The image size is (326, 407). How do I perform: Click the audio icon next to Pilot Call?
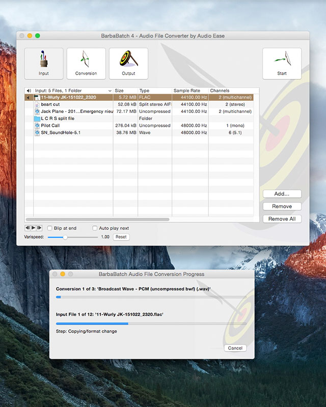[x=37, y=126]
